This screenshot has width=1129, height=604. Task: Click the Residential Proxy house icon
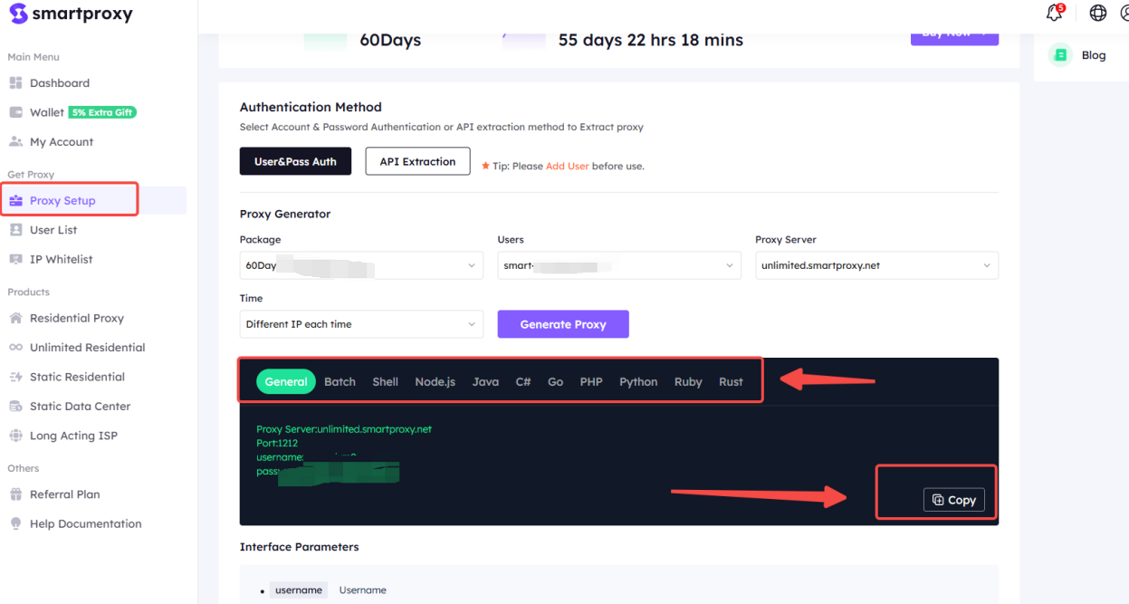coord(15,318)
